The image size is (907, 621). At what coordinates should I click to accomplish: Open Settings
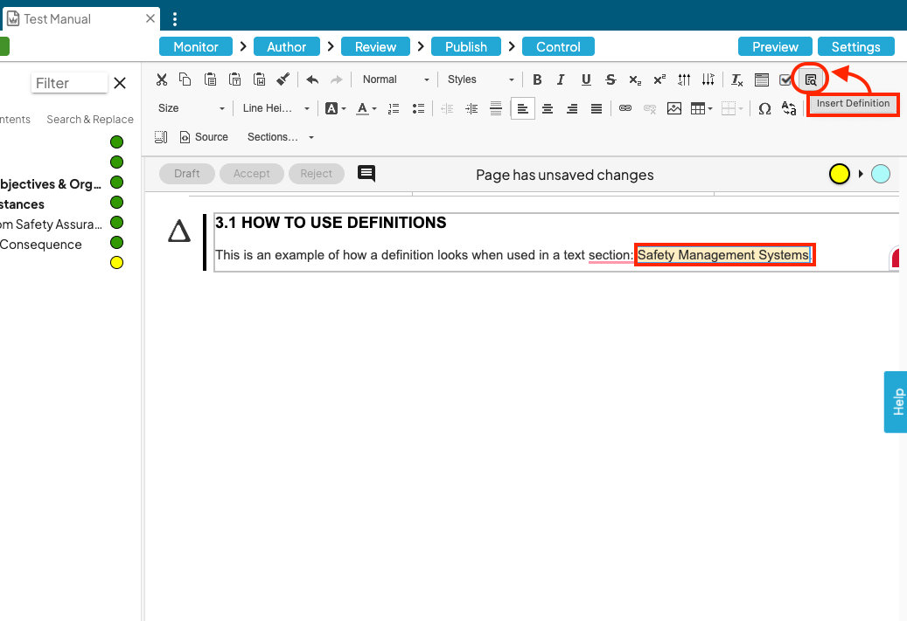click(x=855, y=47)
